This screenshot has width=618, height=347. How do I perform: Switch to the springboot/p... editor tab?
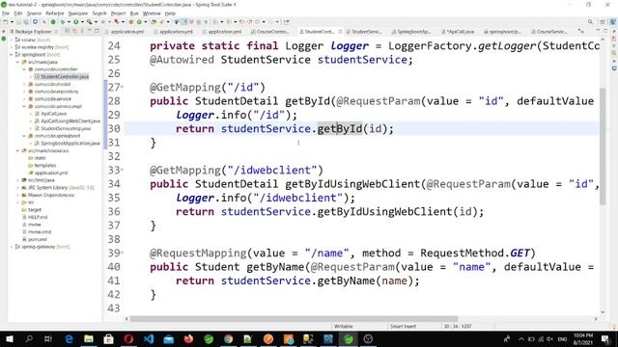pos(504,32)
